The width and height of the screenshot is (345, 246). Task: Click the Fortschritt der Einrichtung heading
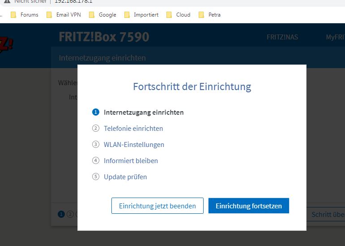(192, 86)
